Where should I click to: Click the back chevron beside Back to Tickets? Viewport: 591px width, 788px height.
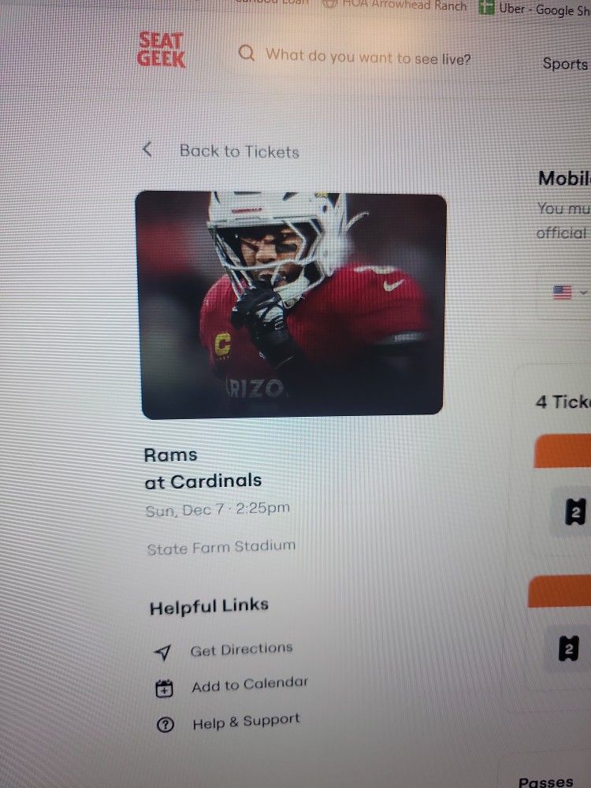(147, 149)
